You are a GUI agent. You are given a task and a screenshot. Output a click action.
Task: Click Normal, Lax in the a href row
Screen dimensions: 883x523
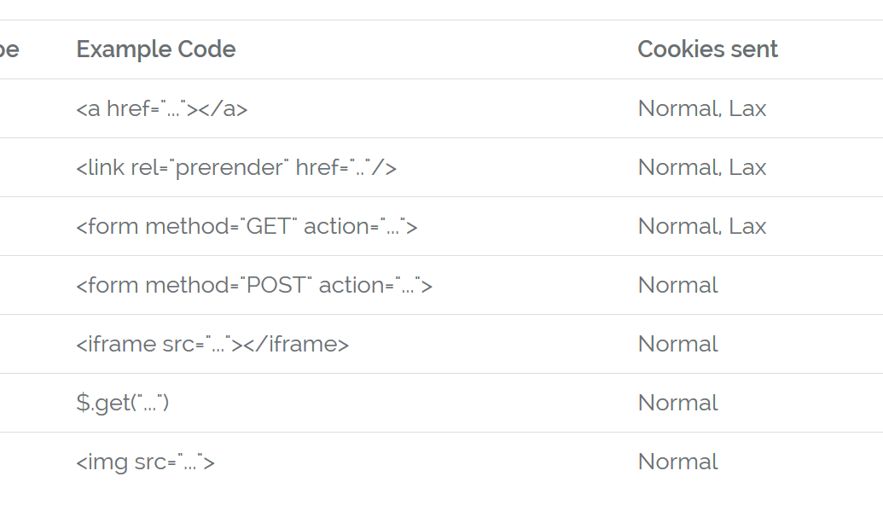click(x=701, y=108)
